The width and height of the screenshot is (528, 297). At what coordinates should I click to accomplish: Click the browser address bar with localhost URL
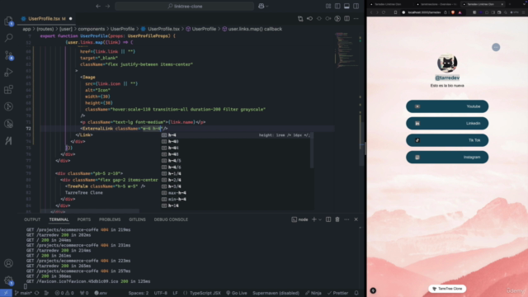424,12
